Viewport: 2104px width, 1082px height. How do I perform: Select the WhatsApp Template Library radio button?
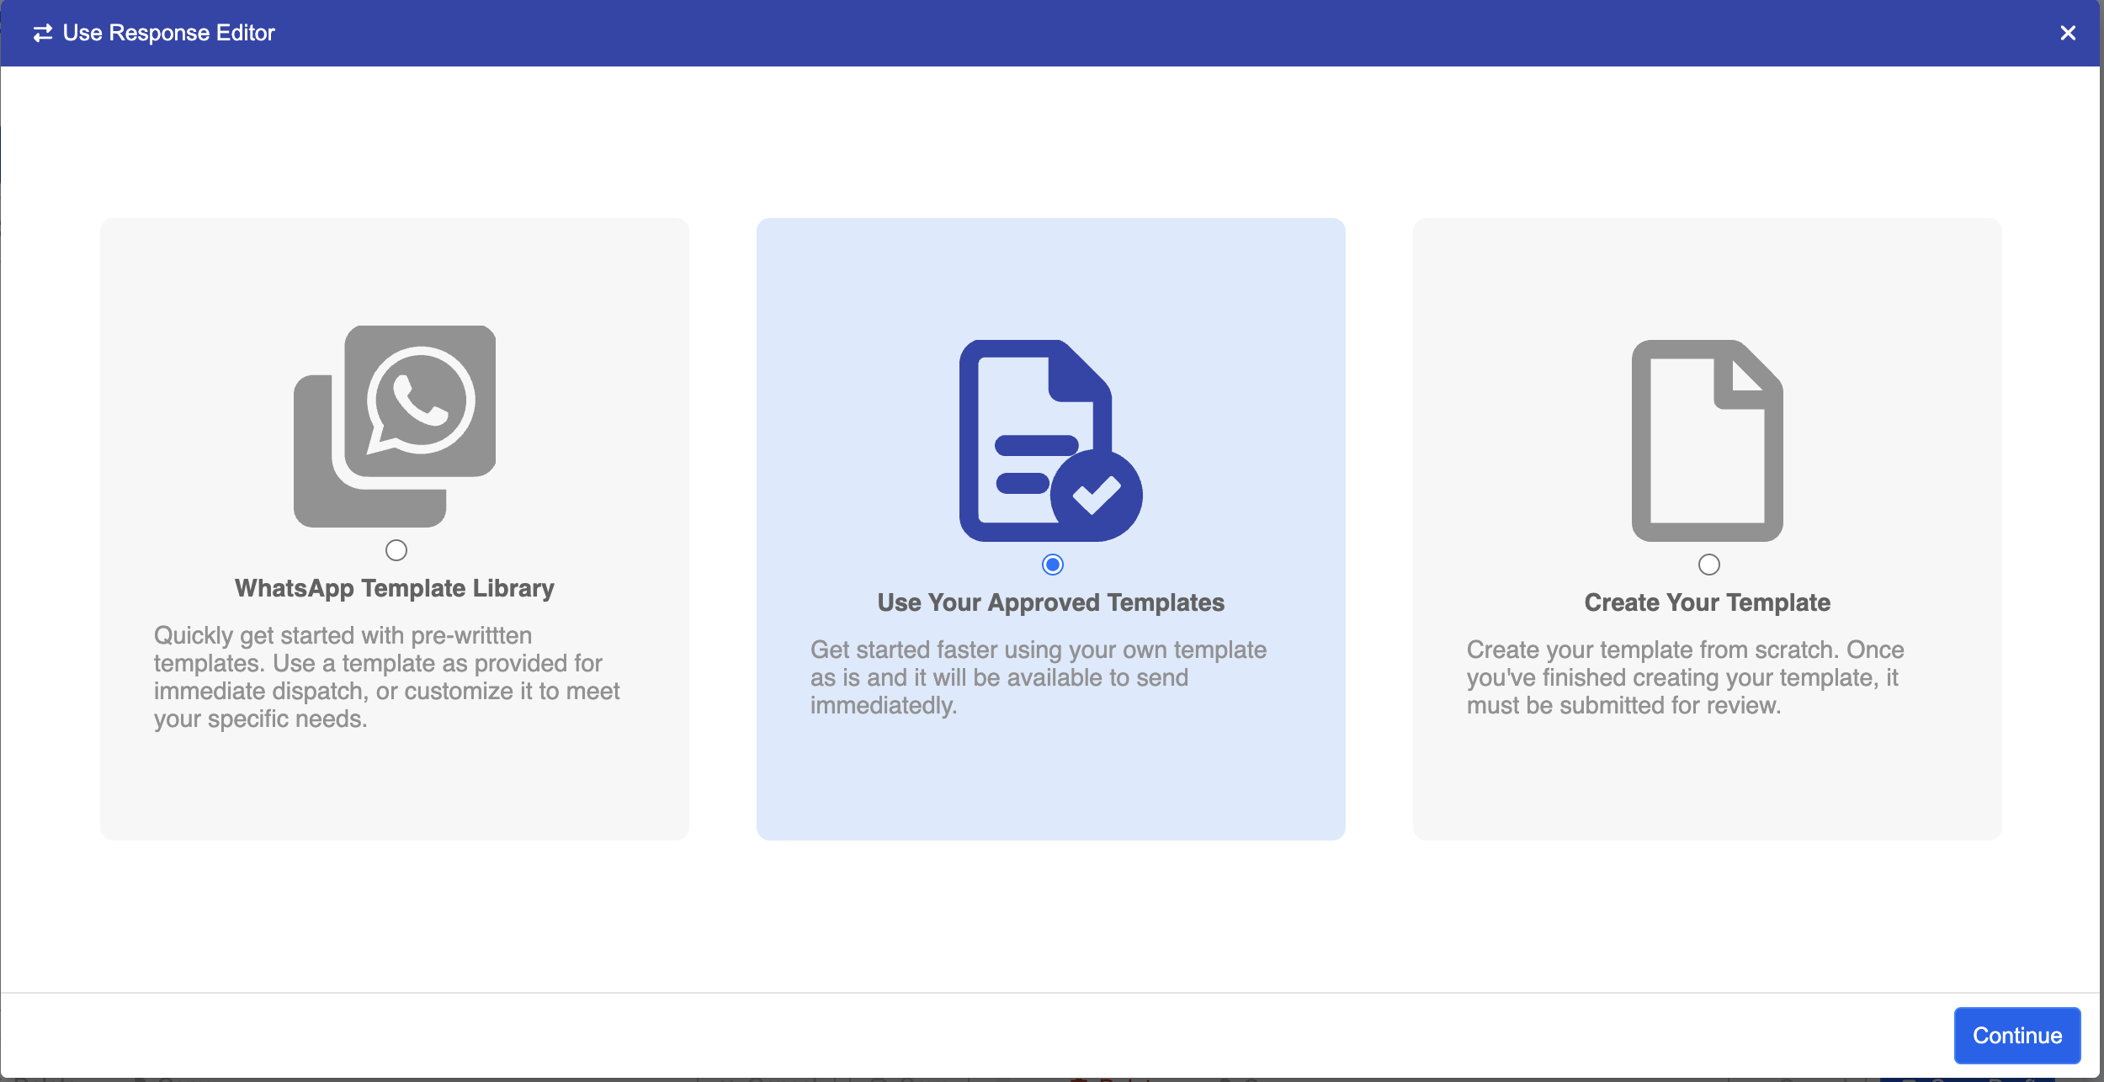coord(396,550)
